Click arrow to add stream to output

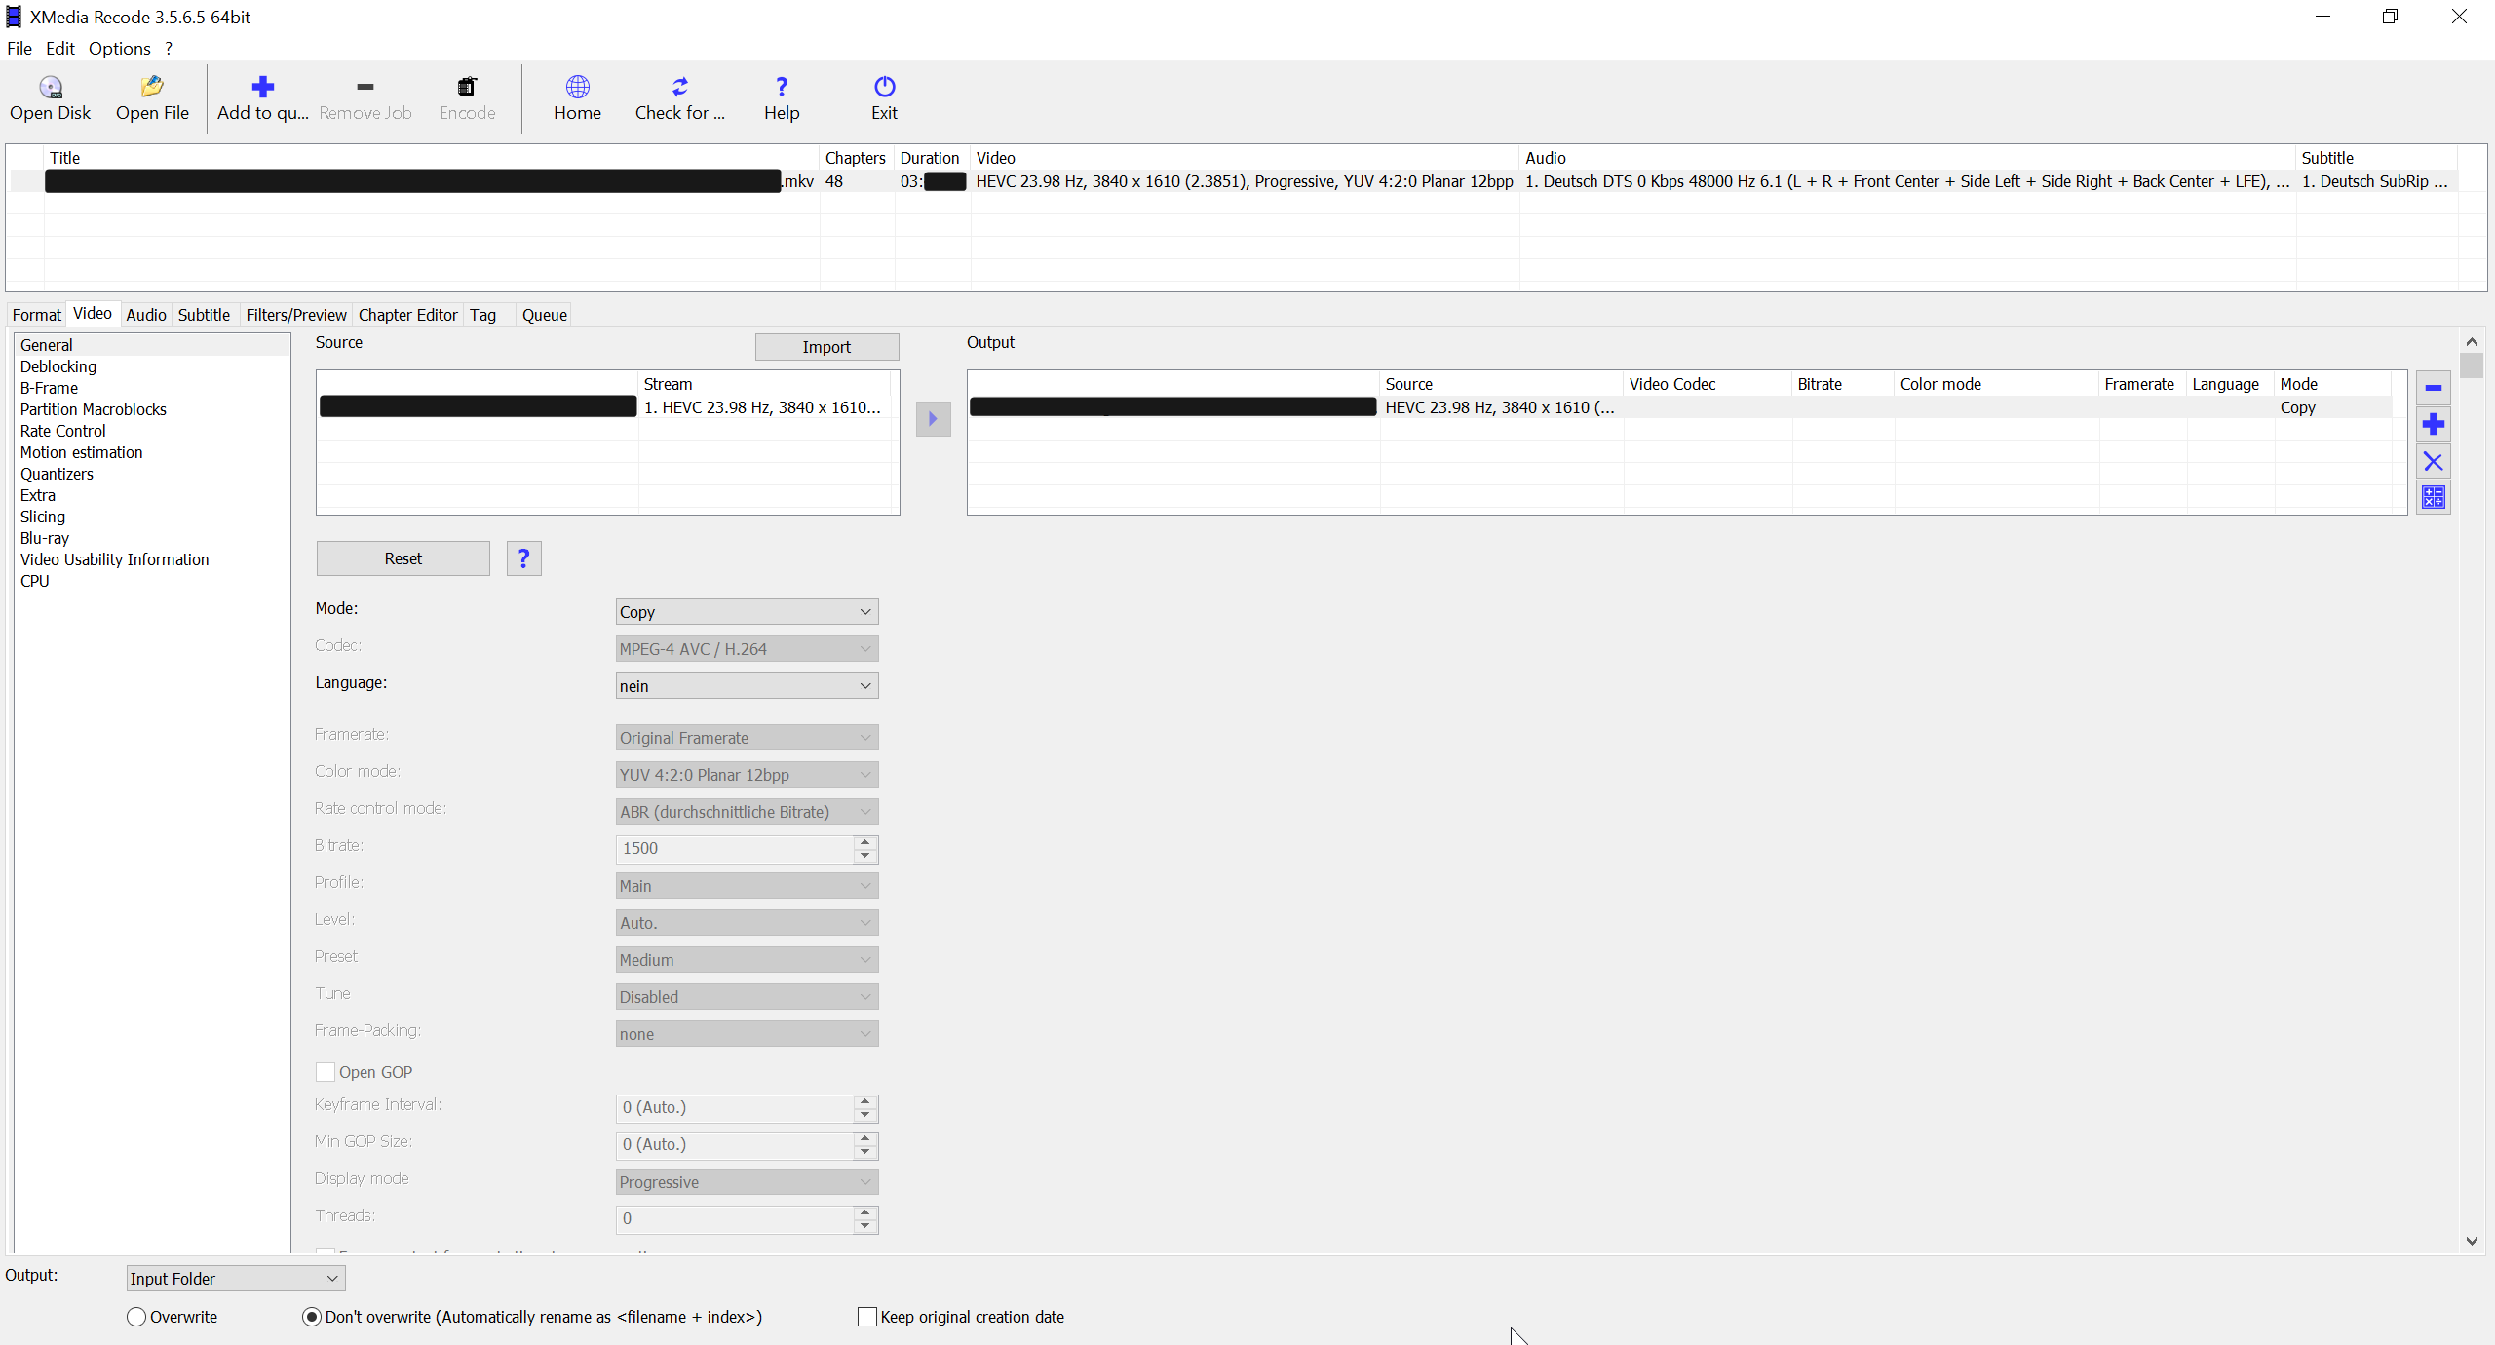pos(933,419)
